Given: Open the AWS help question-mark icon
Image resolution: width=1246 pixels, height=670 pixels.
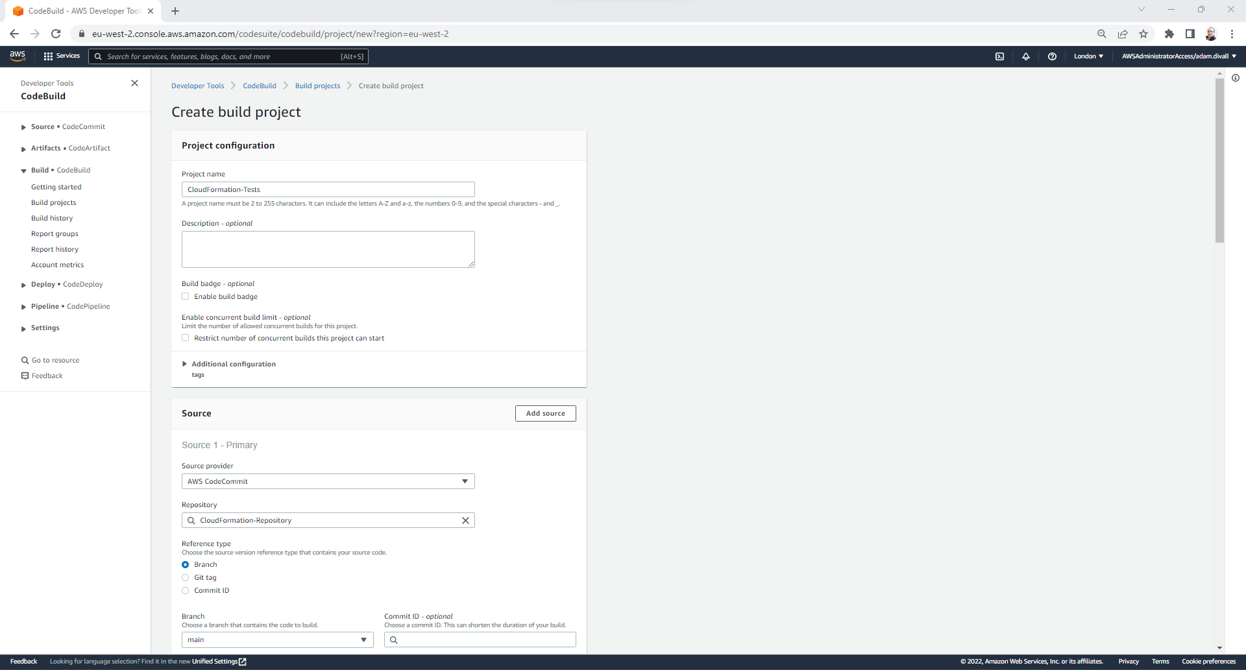Looking at the screenshot, I should click(x=1052, y=56).
